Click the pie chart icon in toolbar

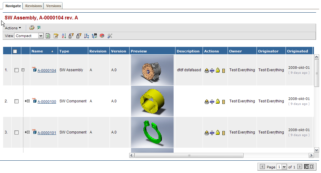102,36
